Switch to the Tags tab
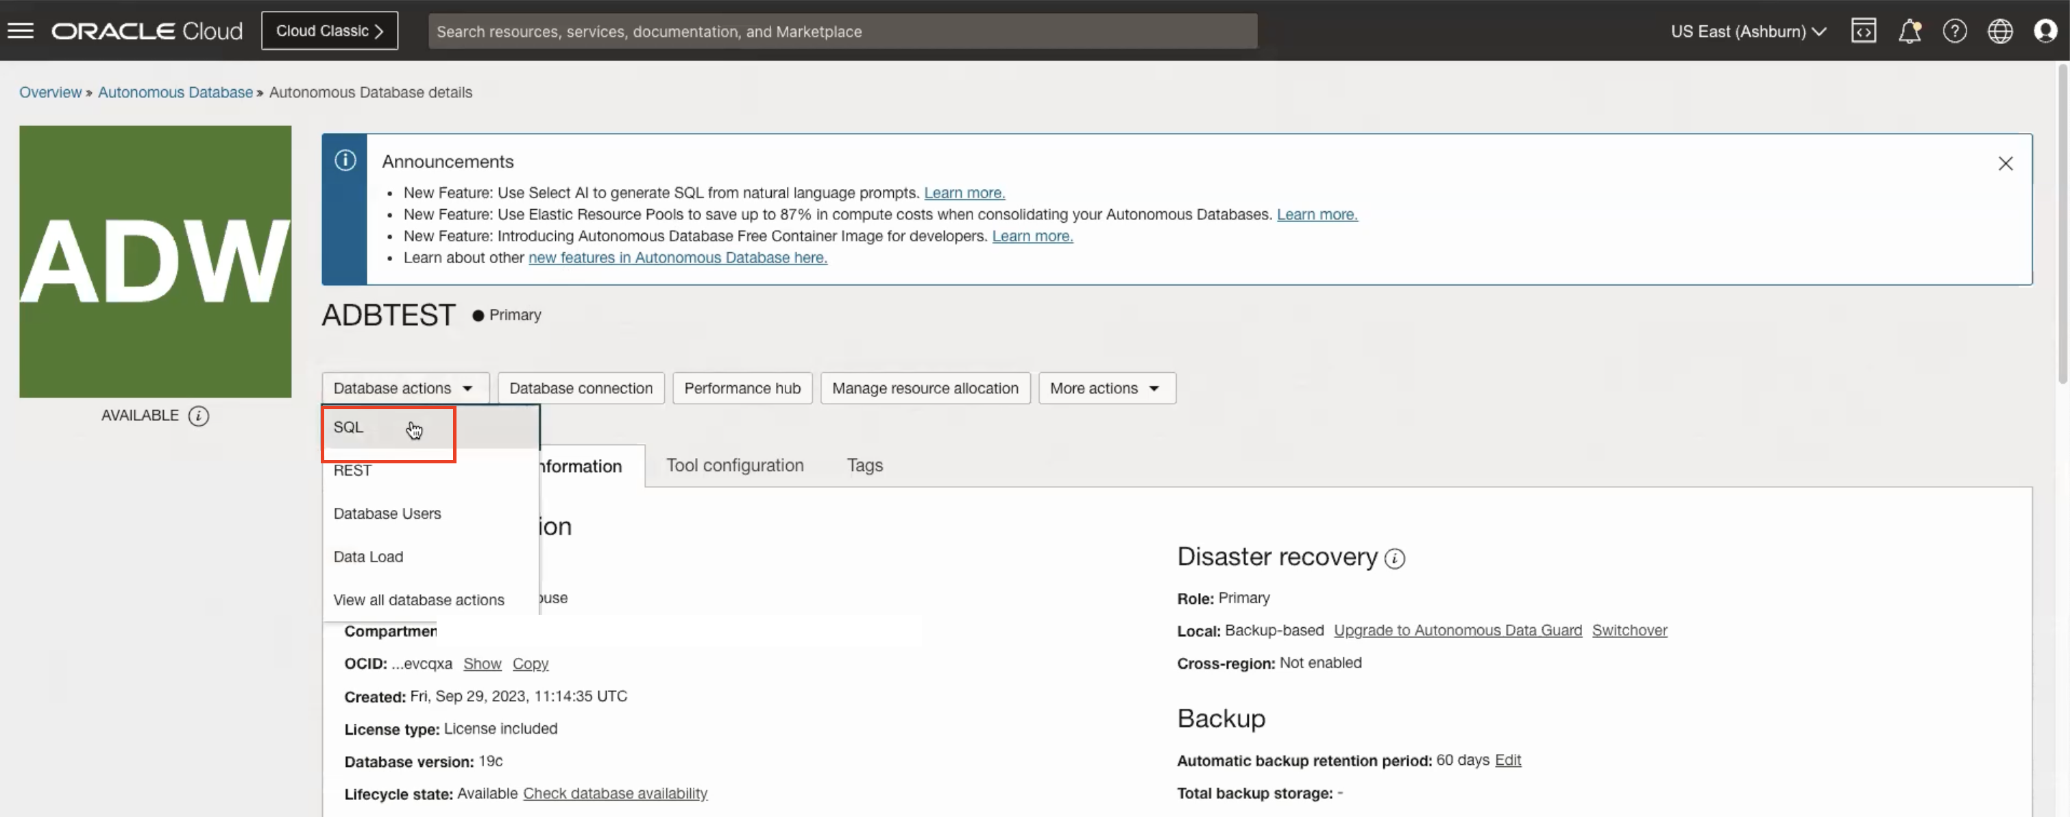Viewport: 2070px width, 817px height. [x=864, y=465]
